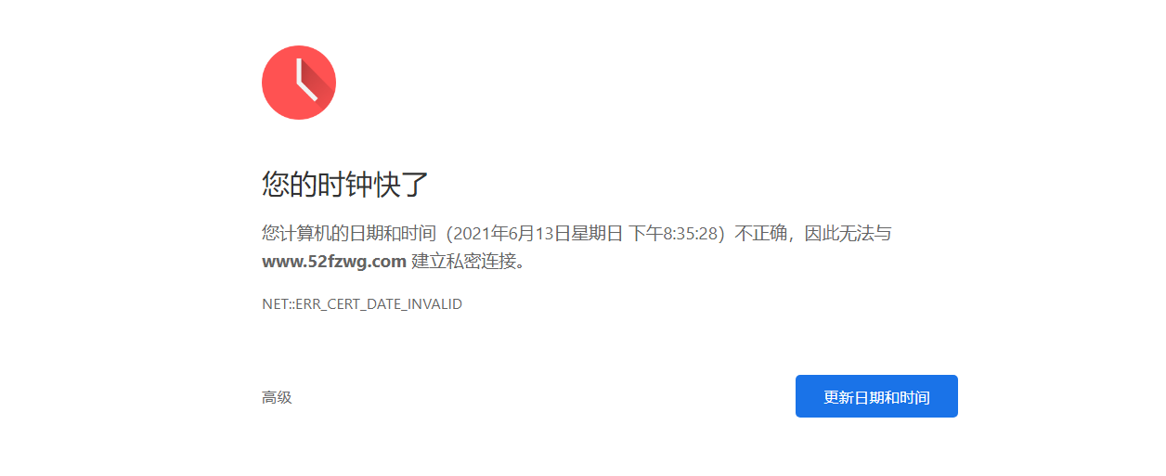Open the 高级 (Advanced) link
Screen dimensions: 1166x476
point(277,397)
